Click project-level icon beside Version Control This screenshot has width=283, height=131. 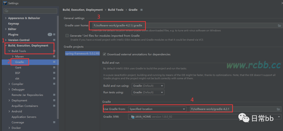(x=54, y=40)
